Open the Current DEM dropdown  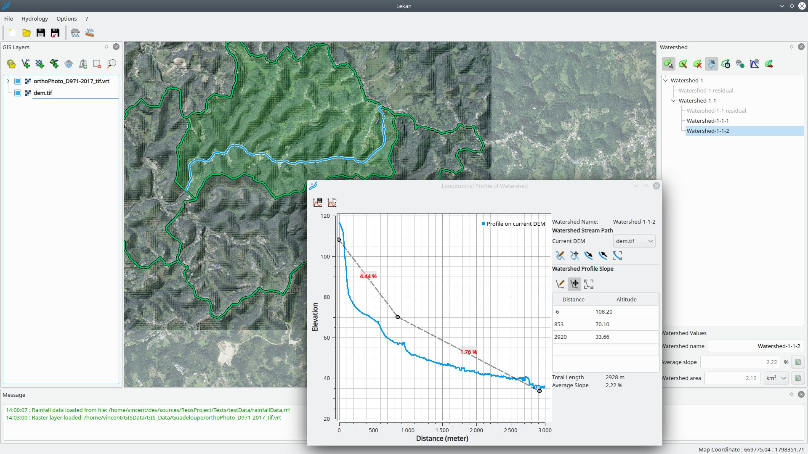634,241
